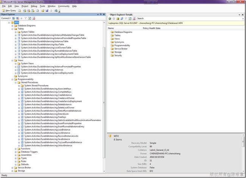Collapse the Programmability folder in the tree
This screenshot has height=178, width=246.
(x=12, y=80)
